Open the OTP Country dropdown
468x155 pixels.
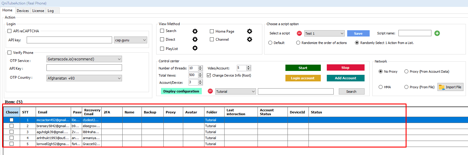coord(84,78)
